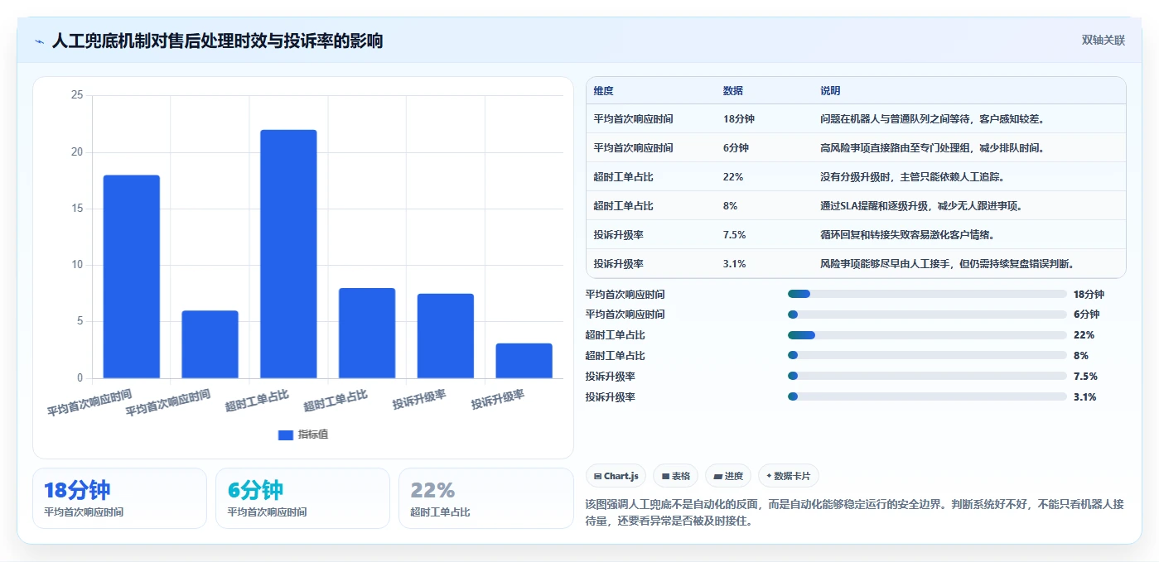Click the 说明 column header in the table

coord(830,90)
